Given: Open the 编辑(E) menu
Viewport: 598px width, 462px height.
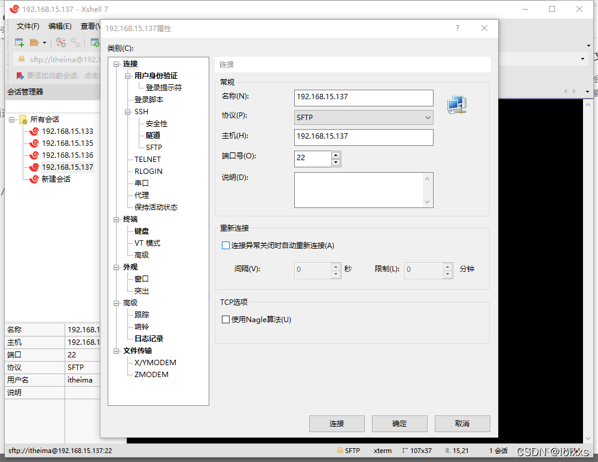Looking at the screenshot, I should (60, 26).
